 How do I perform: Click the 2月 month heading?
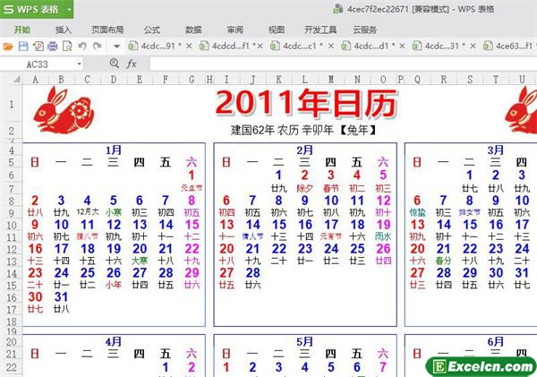click(304, 150)
